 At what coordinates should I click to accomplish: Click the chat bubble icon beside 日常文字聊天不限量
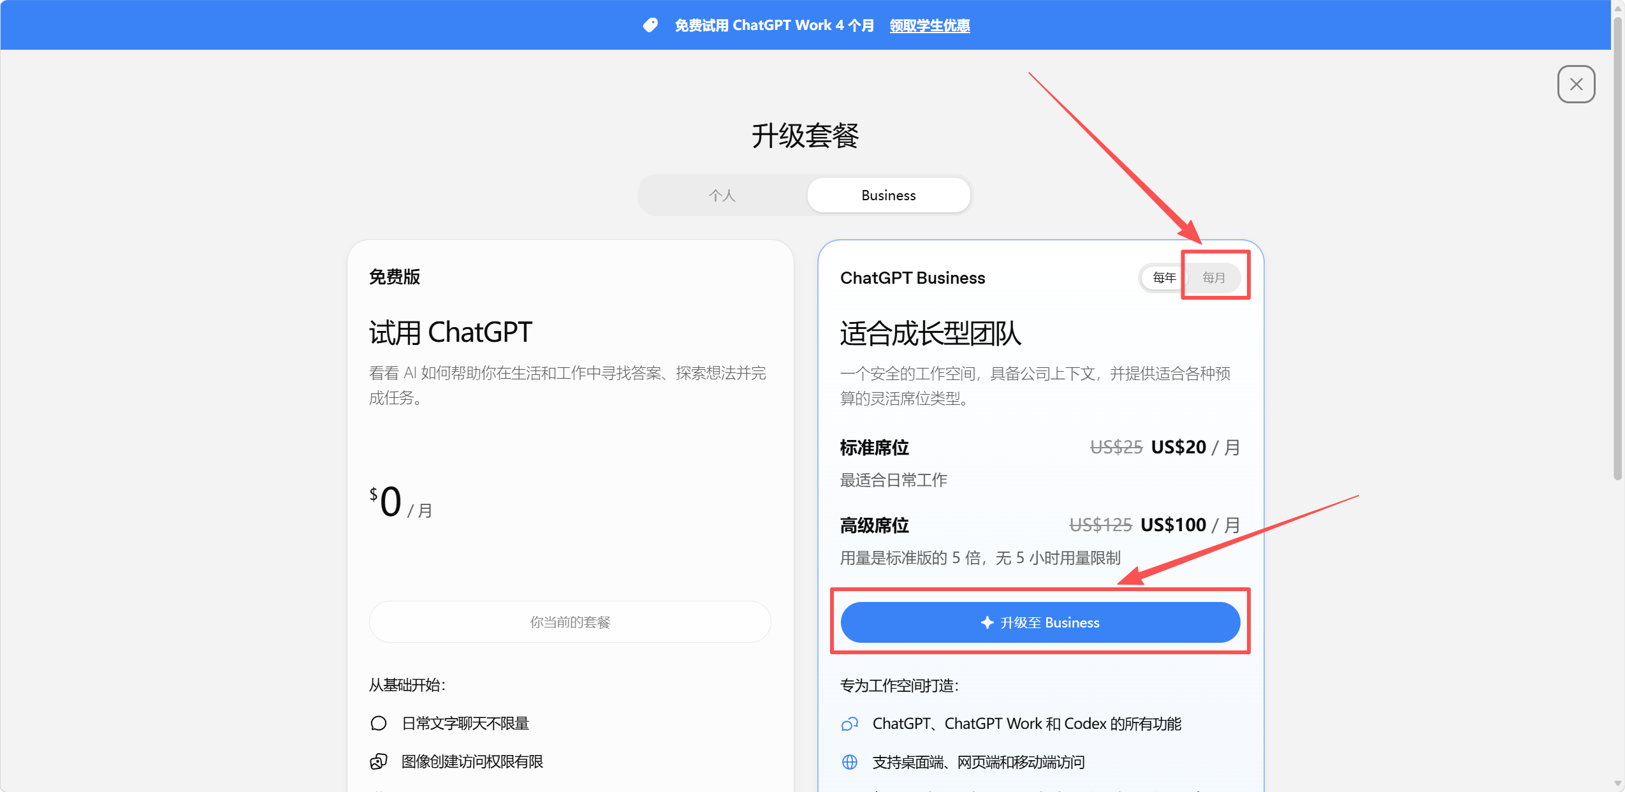tap(379, 723)
